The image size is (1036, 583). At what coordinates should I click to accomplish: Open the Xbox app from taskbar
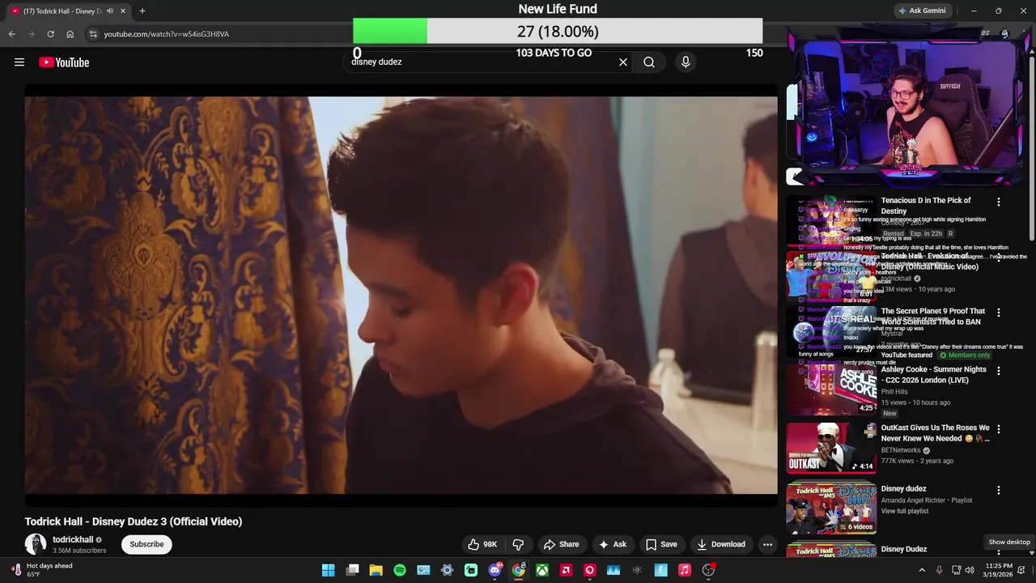click(x=541, y=570)
